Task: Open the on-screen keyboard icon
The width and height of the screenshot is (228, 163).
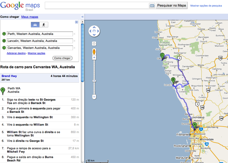Action: tap(152, 5)
